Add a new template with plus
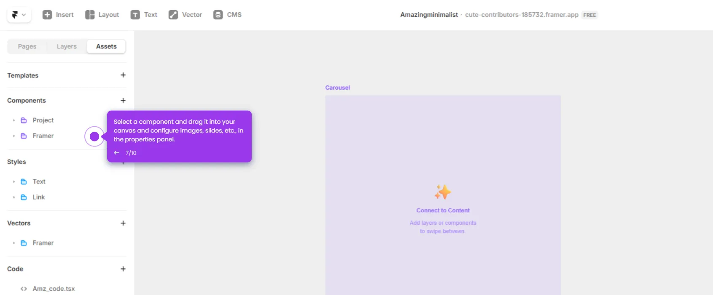Screen dimensions: 713x295 pyautogui.click(x=123, y=75)
